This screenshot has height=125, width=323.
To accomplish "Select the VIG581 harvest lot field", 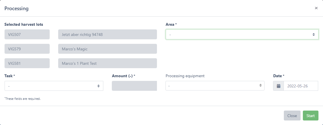I will (x=27, y=63).
